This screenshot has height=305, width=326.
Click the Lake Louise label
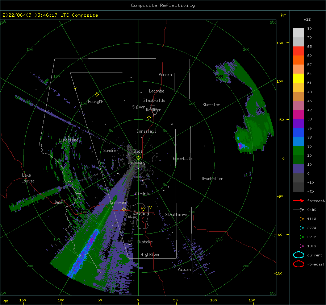(x=28, y=178)
